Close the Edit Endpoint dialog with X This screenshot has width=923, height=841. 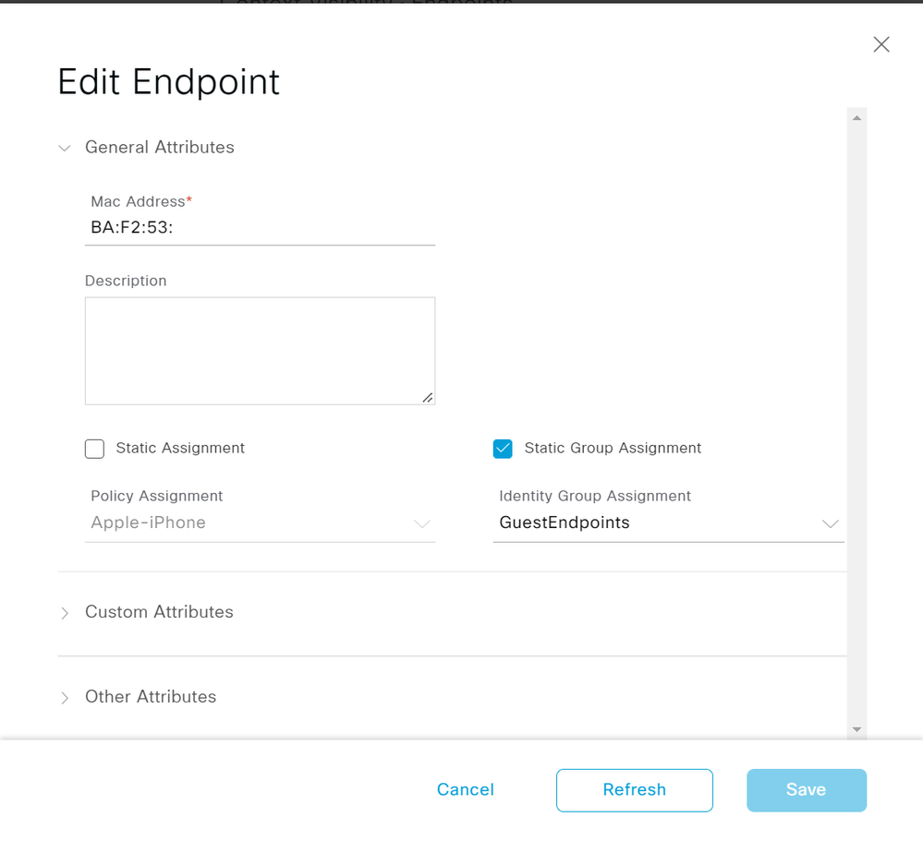(880, 44)
